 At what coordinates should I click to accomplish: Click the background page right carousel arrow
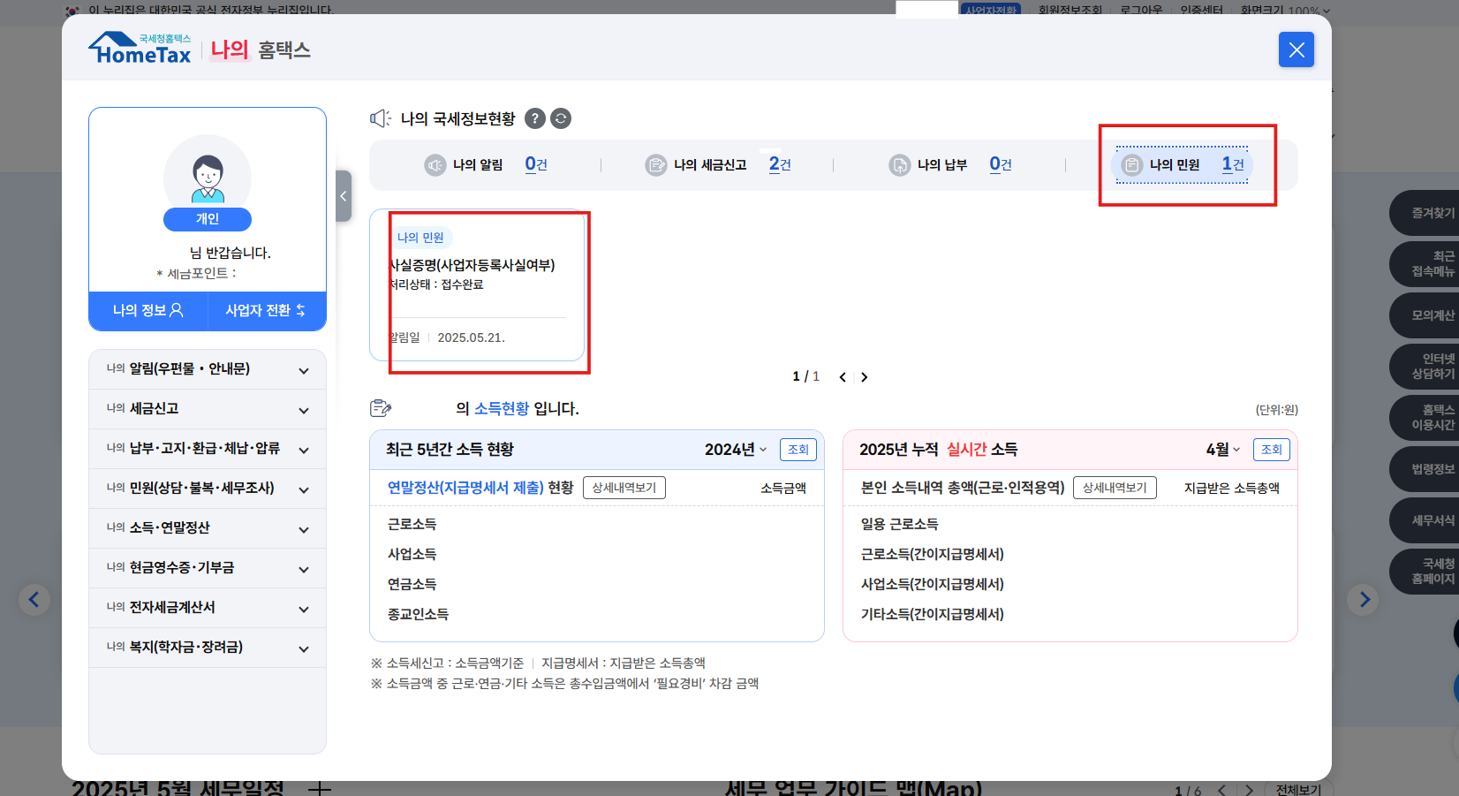point(1364,600)
